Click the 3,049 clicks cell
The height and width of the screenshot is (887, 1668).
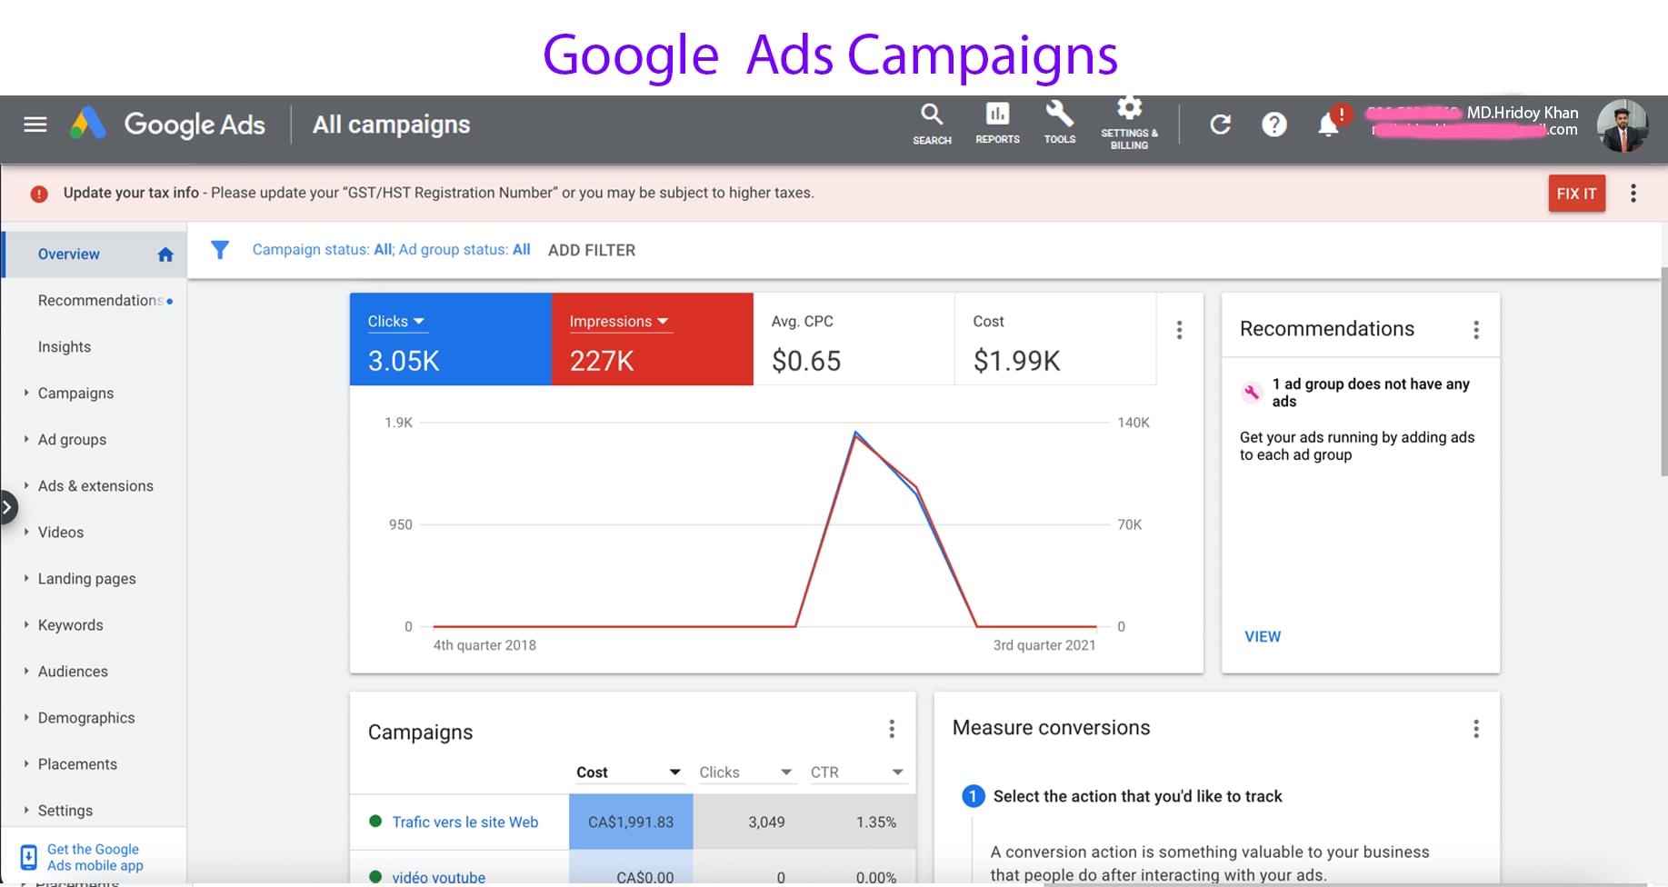766,822
